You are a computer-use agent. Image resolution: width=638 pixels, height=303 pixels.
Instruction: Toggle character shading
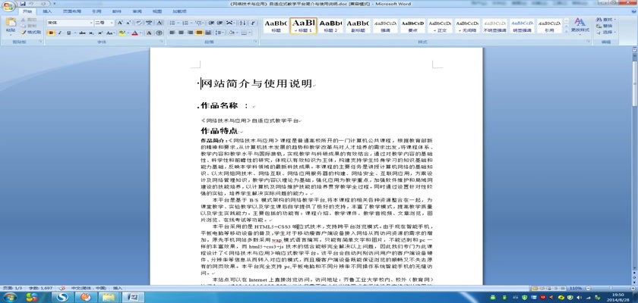149,33
